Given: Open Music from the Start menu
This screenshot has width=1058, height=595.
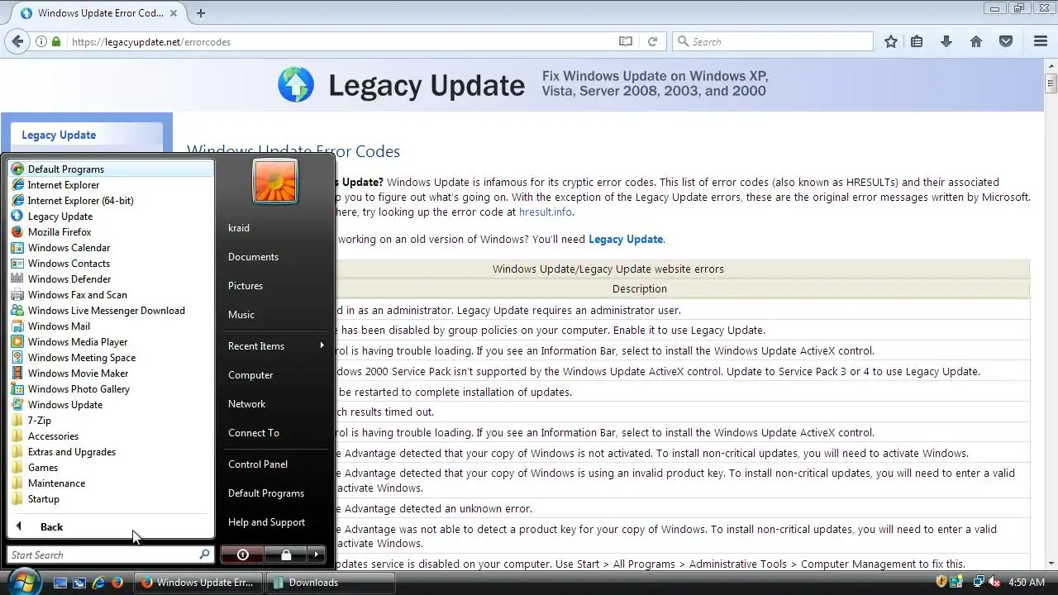Looking at the screenshot, I should tap(274, 314).
